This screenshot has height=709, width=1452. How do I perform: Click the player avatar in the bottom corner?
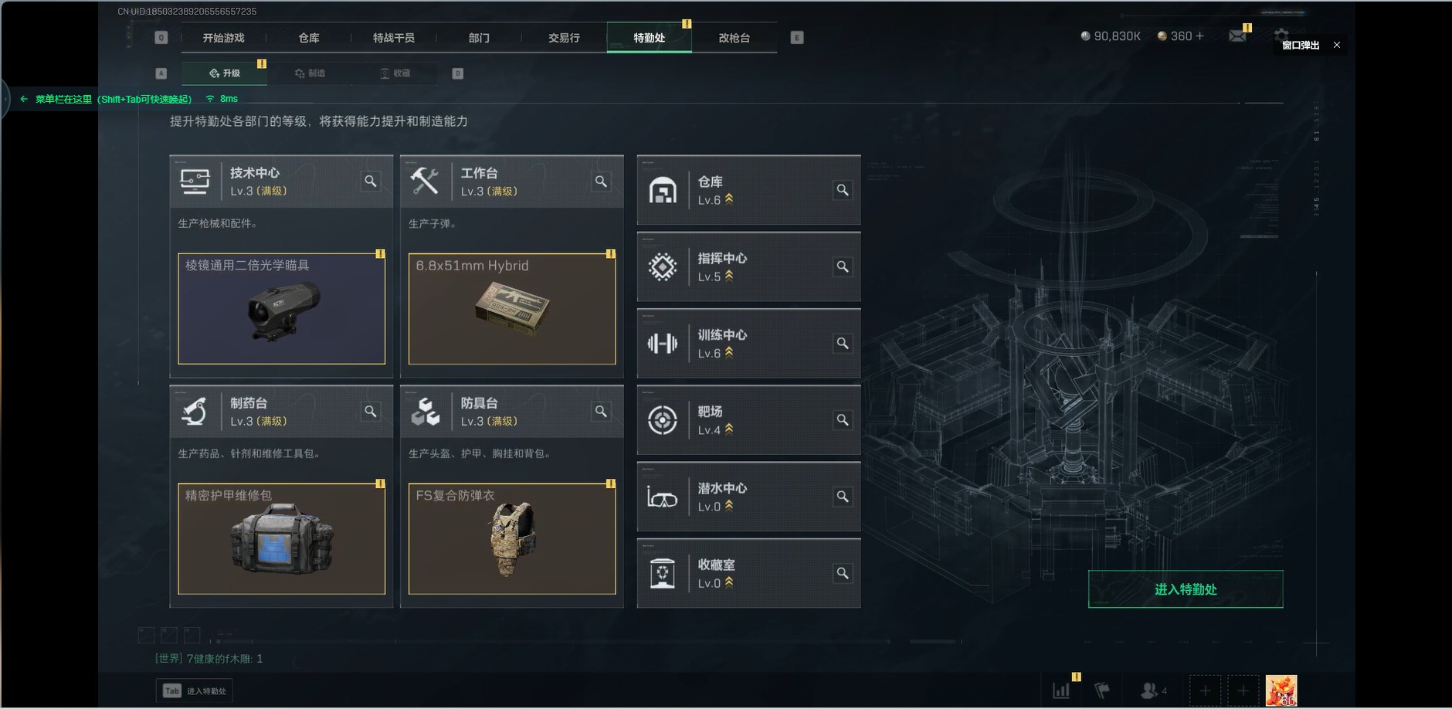click(x=1281, y=690)
